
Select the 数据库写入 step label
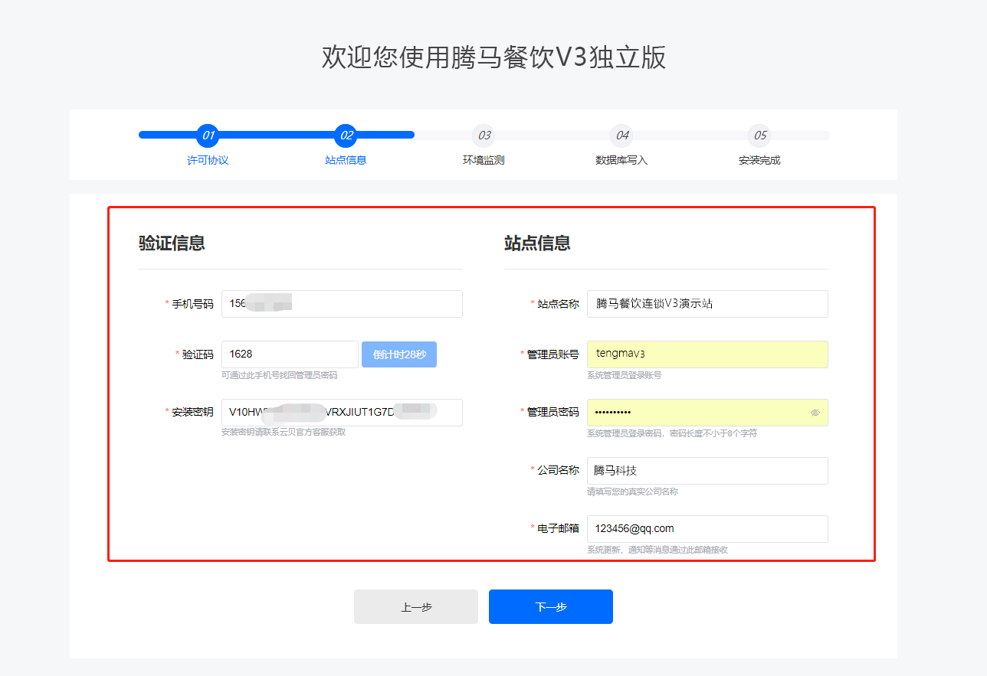621,161
